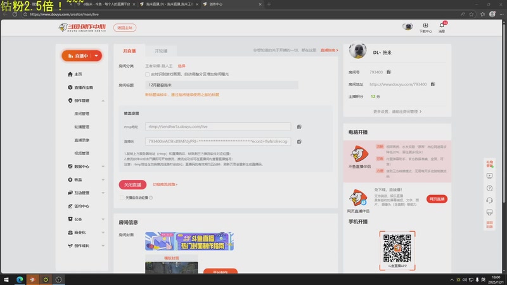The height and width of the screenshot is (285, 507).
Task: Enable 实时识别游戏画面 checkbox
Action: tap(147, 74)
